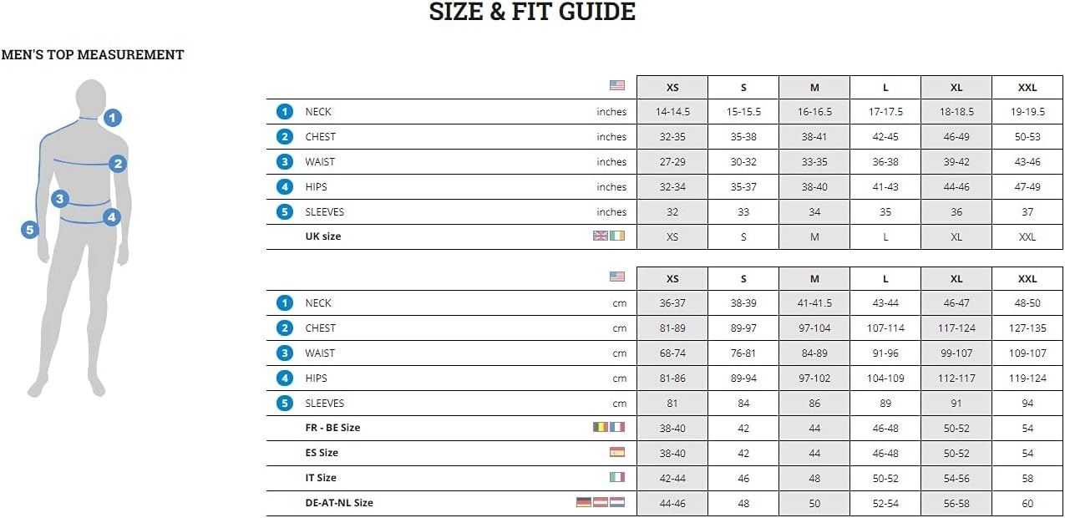Click the MEN'S TOP MEASUREMENT heading
Image resolution: width=1065 pixels, height=518 pixels.
[x=93, y=55]
